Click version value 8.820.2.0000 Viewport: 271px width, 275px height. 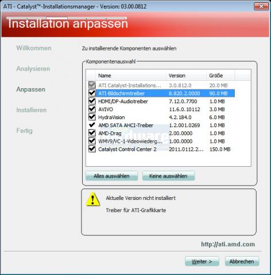[184, 93]
